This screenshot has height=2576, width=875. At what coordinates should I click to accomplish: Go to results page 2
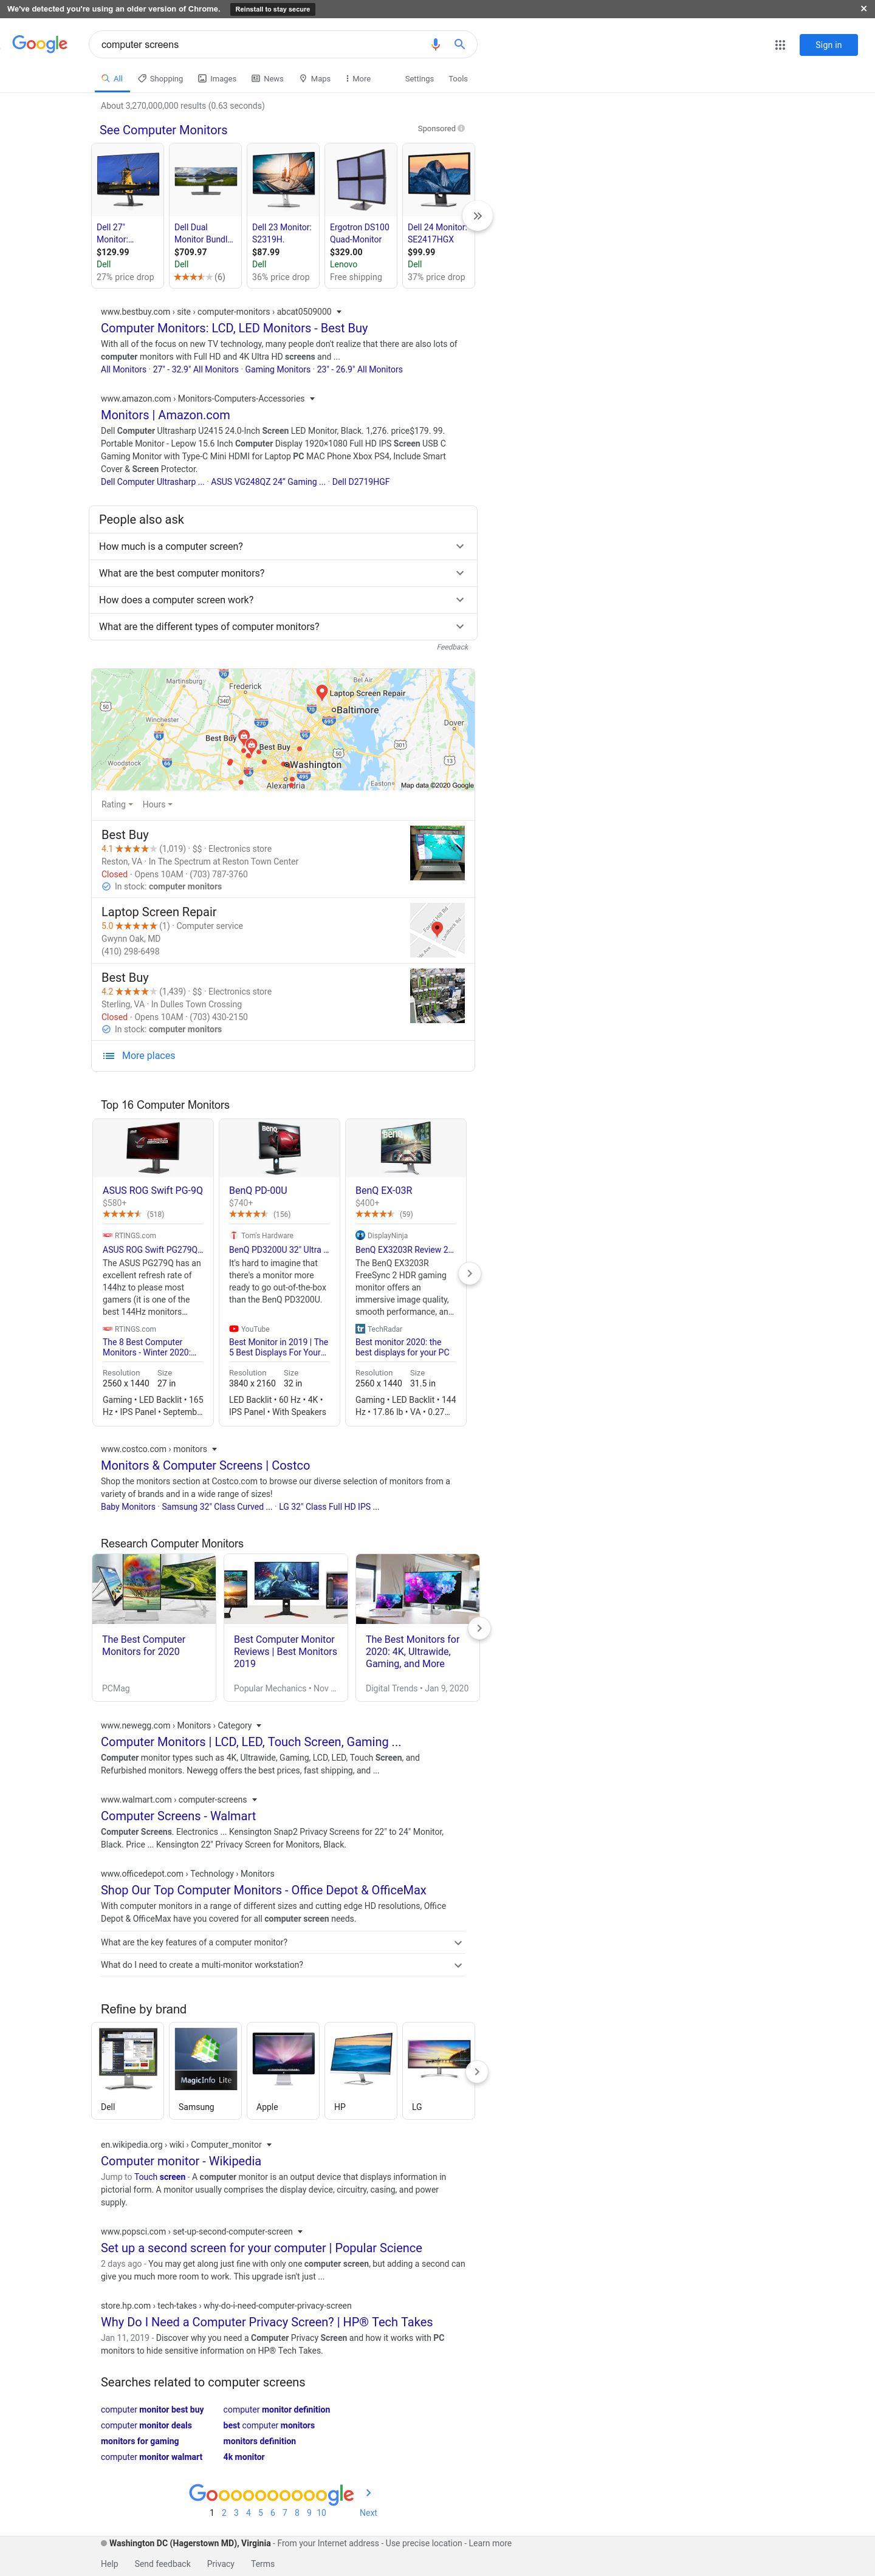tap(224, 2512)
